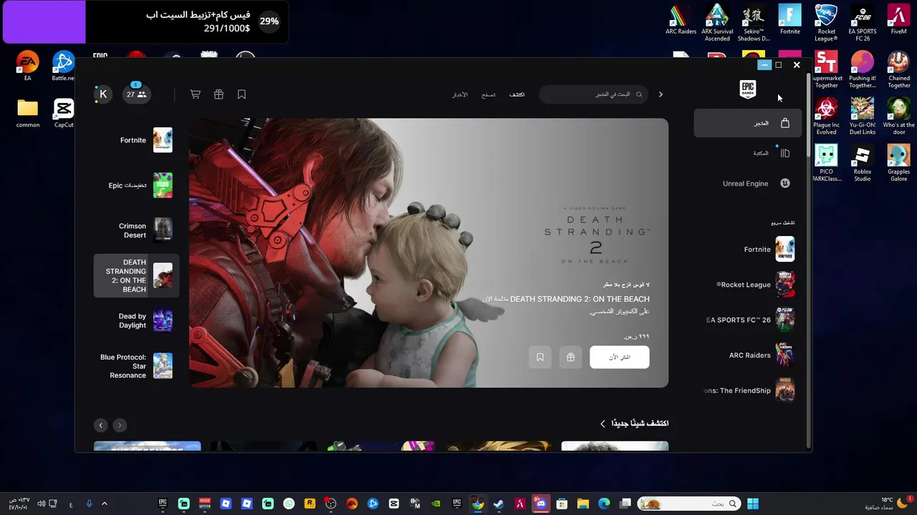This screenshot has height=515, width=917.
Task: Open the PICO PARK Classic desktop shortcut
Action: (826, 164)
